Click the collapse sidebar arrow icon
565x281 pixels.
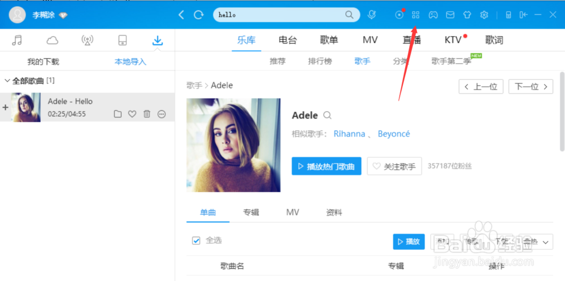click(524, 15)
